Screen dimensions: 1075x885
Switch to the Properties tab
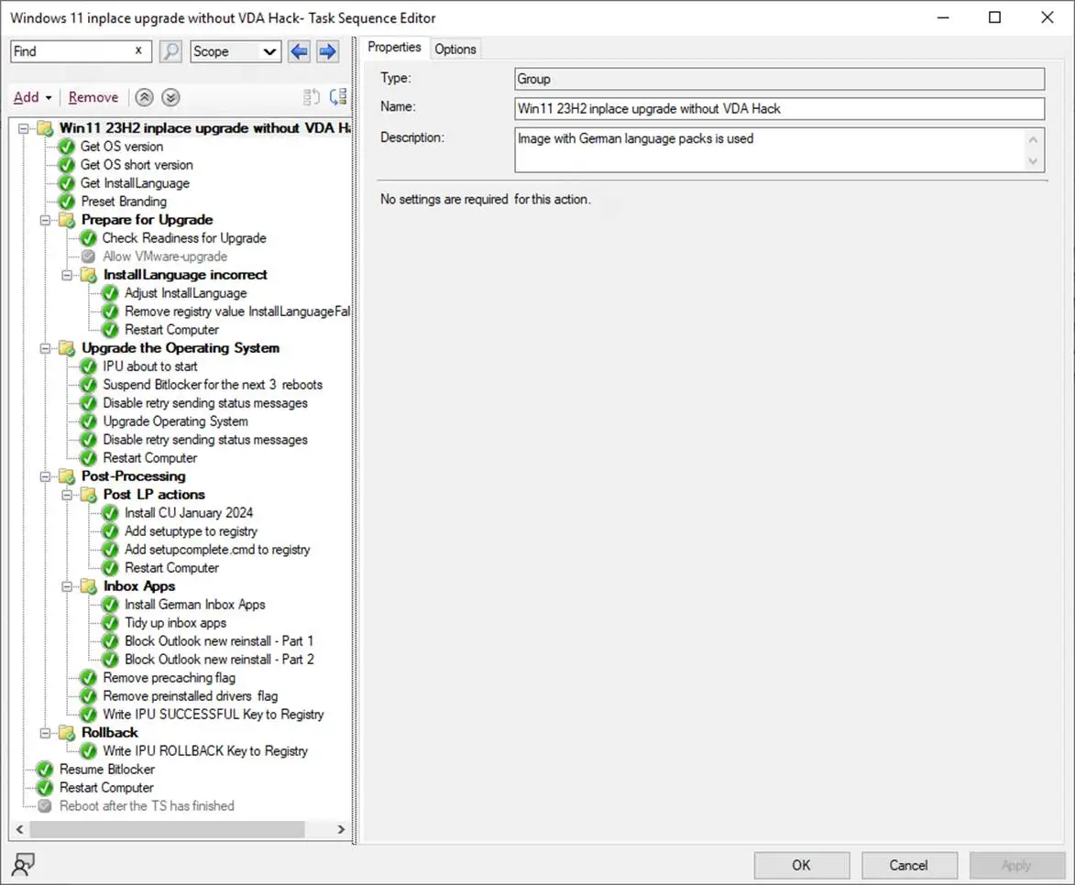pyautogui.click(x=394, y=48)
